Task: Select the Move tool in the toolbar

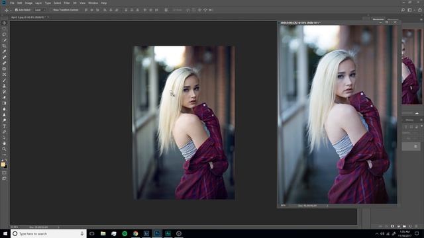Action: (x=4, y=23)
